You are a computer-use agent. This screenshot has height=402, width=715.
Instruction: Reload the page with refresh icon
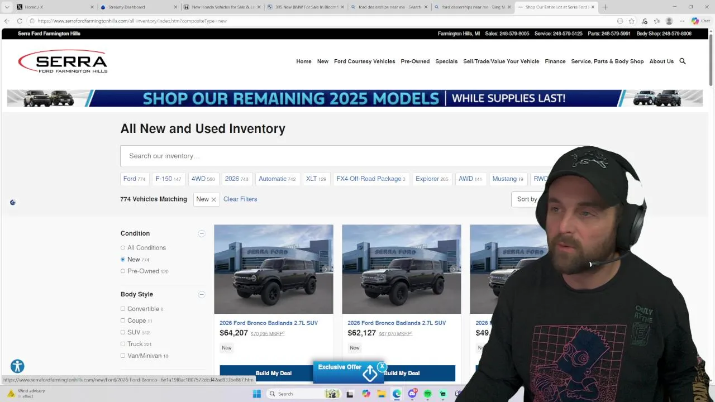20,21
